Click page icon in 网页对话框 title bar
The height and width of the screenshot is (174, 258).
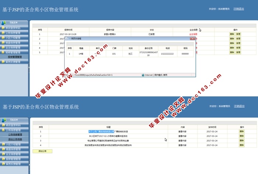(x=67, y=39)
